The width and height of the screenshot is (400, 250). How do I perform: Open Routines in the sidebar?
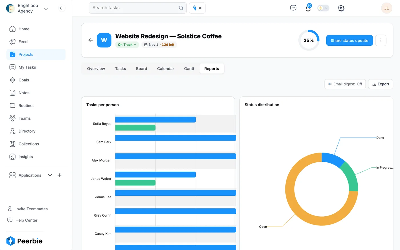(x=36, y=105)
